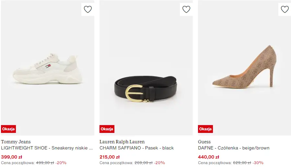The image size is (291, 167).
Task: Open the Tommy Jeans brand name
Action: point(16,142)
